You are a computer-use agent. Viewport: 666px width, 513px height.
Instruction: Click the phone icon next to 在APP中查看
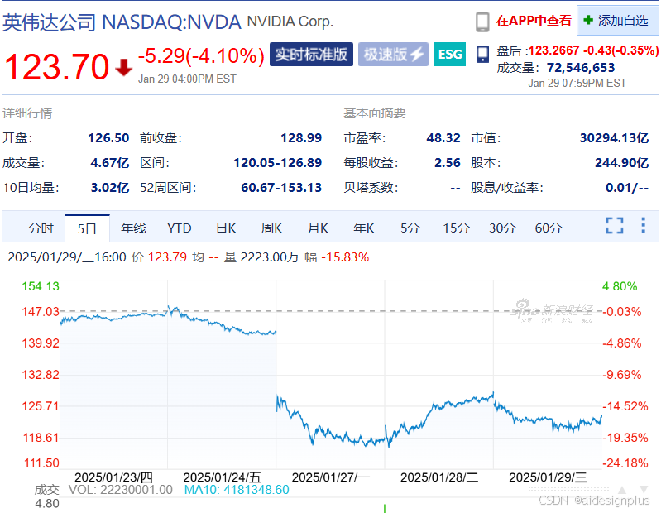[x=482, y=22]
